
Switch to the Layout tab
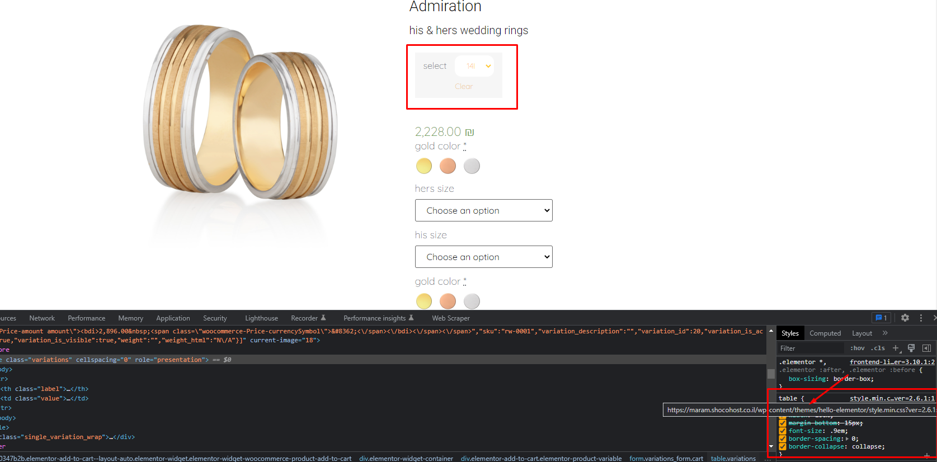point(862,333)
